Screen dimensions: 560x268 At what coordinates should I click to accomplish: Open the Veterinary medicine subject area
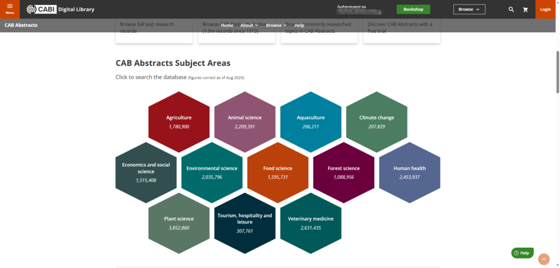pyautogui.click(x=311, y=223)
